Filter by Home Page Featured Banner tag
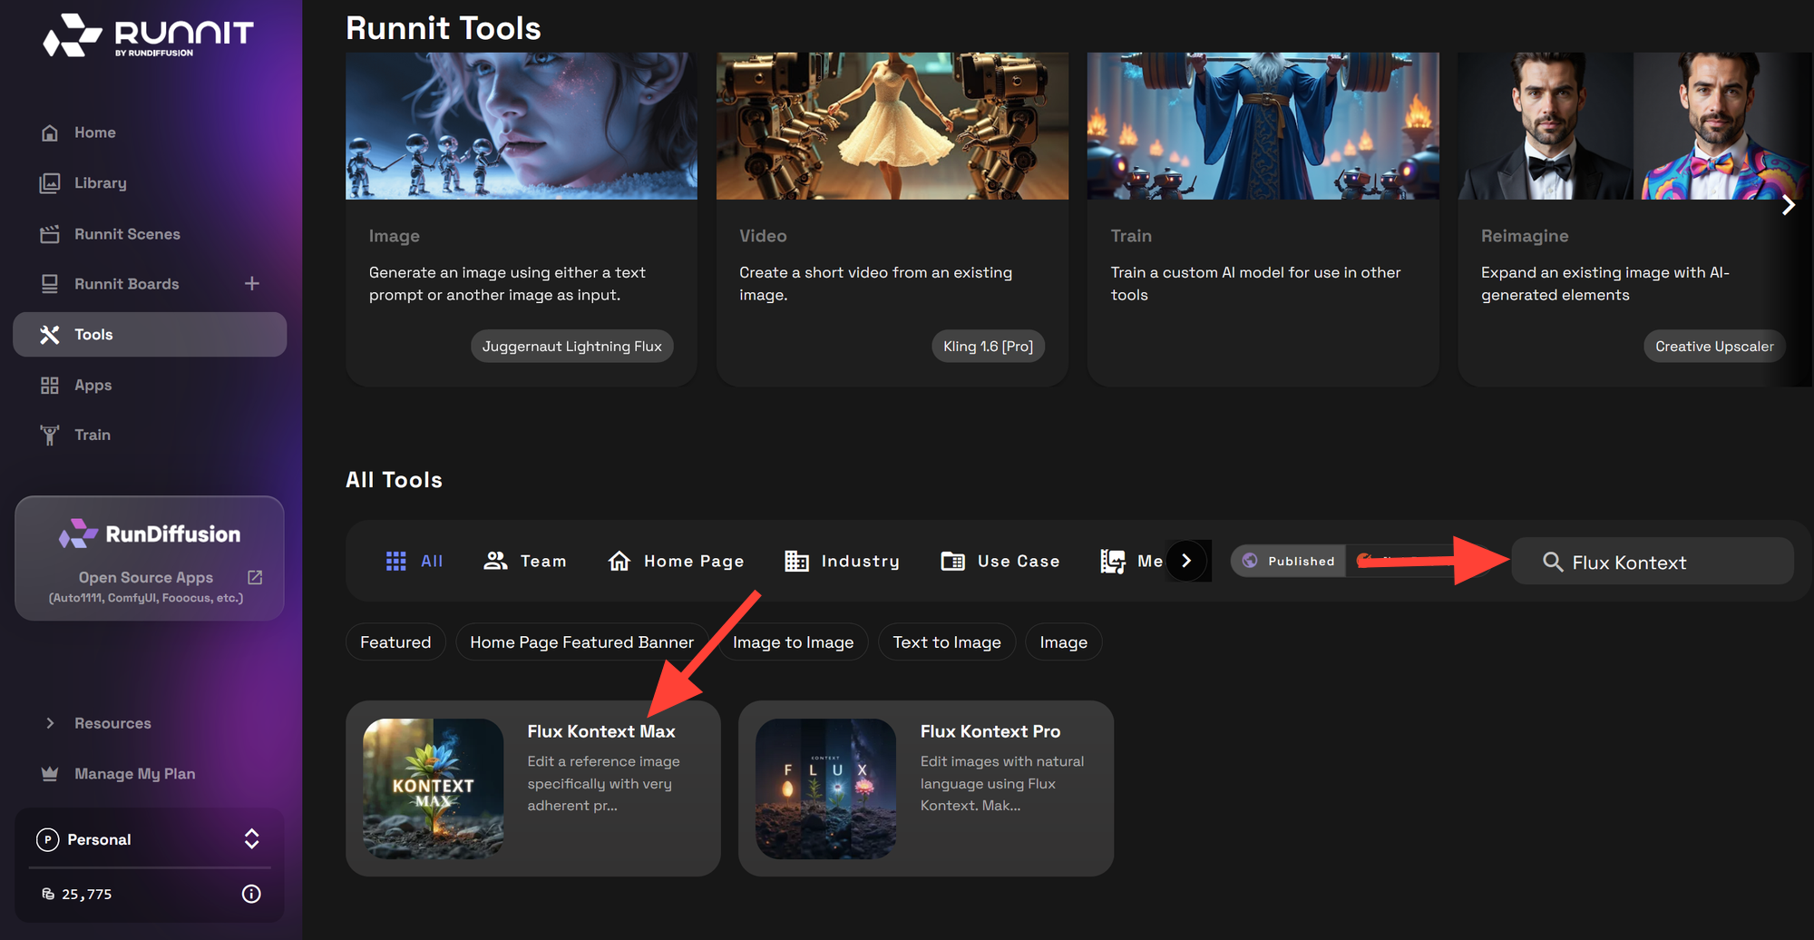This screenshot has width=1814, height=940. tap(581, 642)
